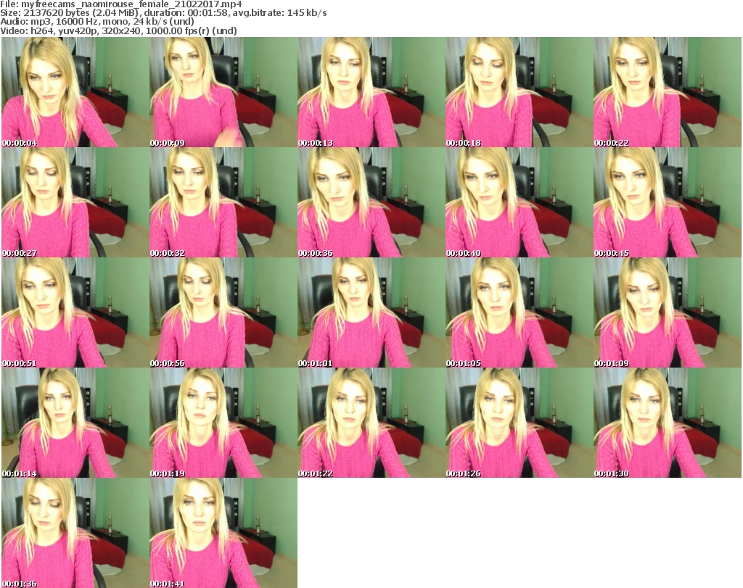Screen dimensions: 743x588
Task: Click the thumbnail frame stamped 00:00:56
Action: pyautogui.click(x=223, y=312)
